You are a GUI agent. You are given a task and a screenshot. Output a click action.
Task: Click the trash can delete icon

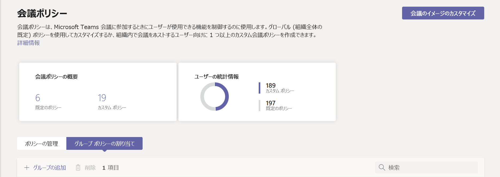coord(78,168)
